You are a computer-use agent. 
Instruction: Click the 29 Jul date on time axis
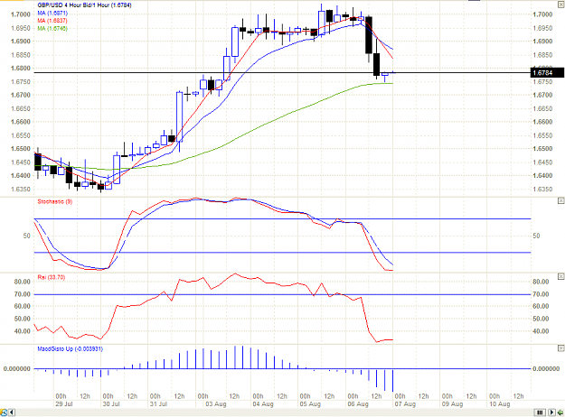point(64,404)
